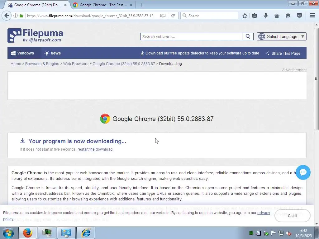
Task: Open the system monitor taskbar item
Action: (47, 233)
